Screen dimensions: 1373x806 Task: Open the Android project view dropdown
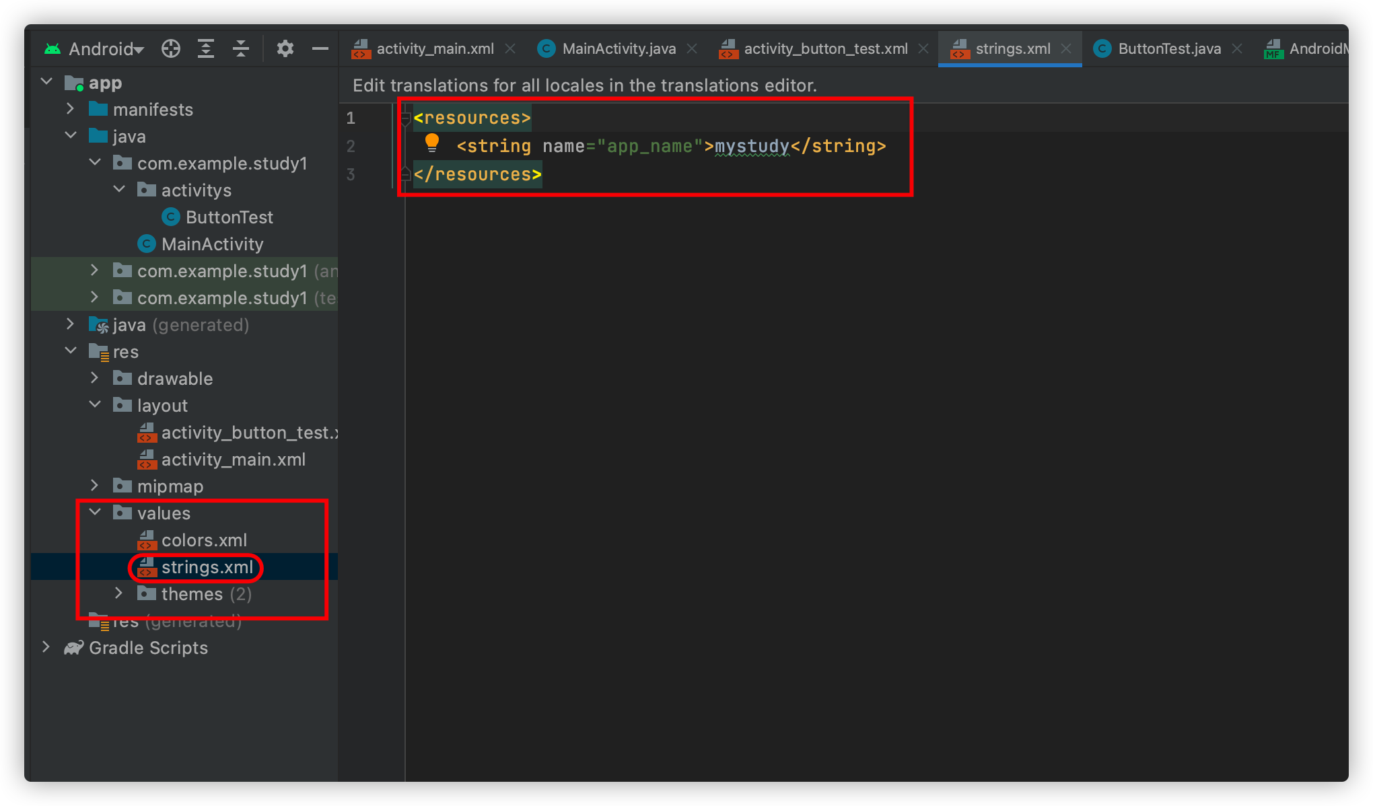[x=106, y=49]
